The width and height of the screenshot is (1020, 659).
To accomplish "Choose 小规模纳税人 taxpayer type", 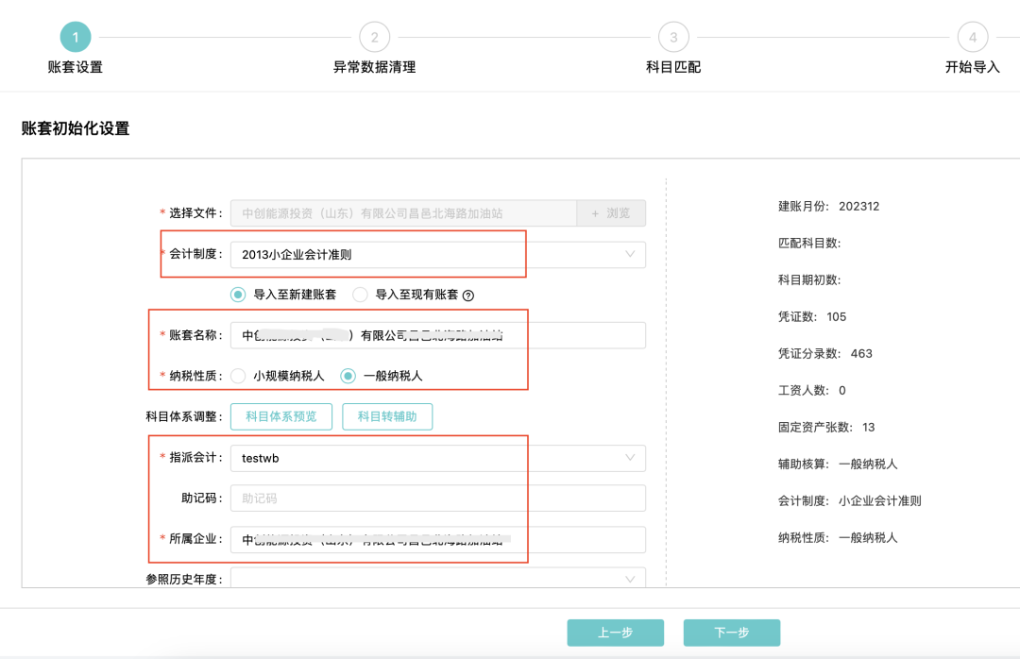I will (x=239, y=376).
